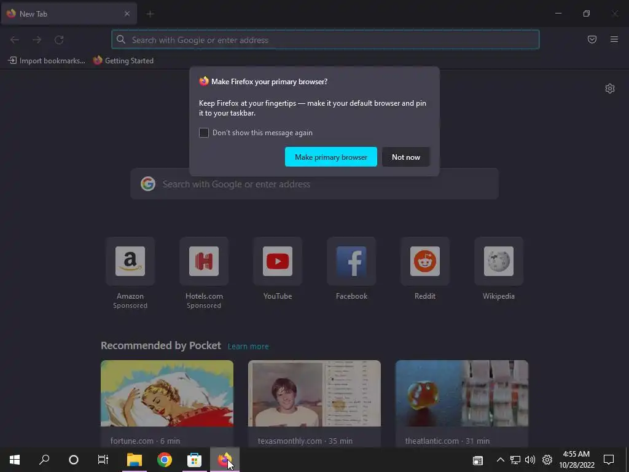Open the Hotels.com shortcut tile
Image resolution: width=629 pixels, height=472 pixels.
click(204, 261)
